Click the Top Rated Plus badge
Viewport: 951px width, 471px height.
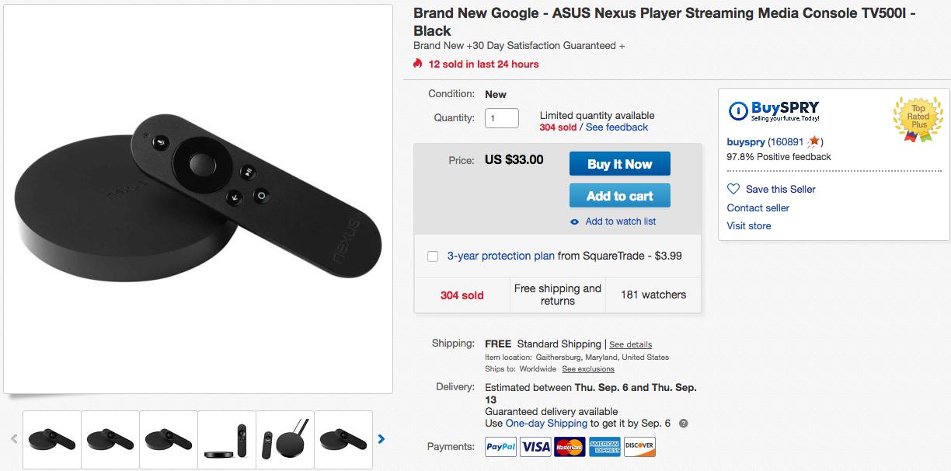[918, 119]
